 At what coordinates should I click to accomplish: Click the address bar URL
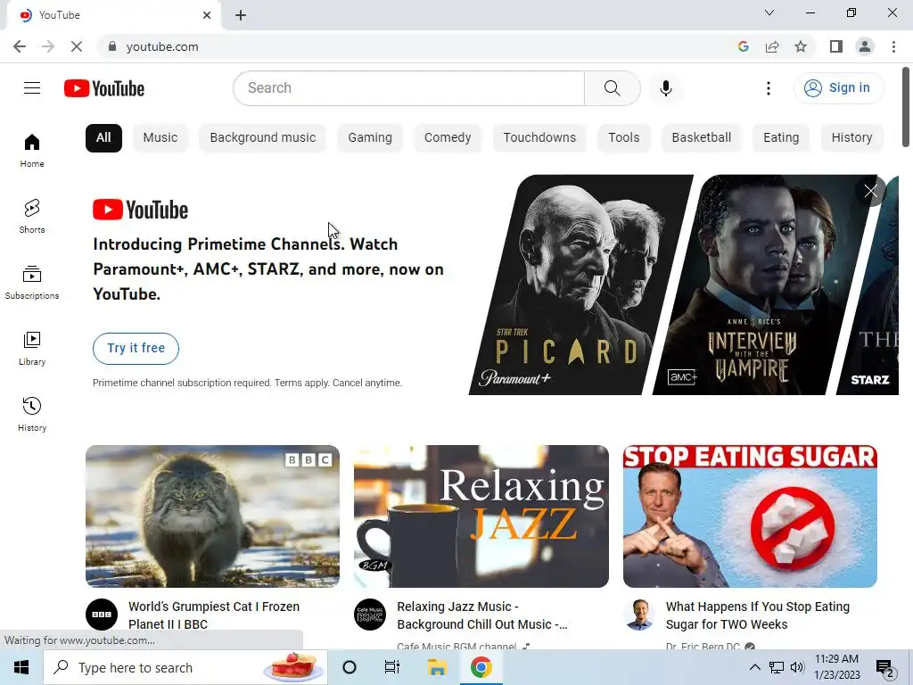(162, 46)
